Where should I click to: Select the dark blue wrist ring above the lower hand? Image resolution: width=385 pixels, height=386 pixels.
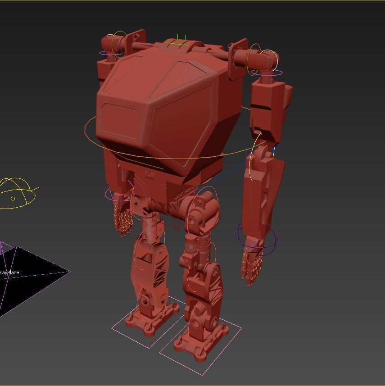pos(256,239)
